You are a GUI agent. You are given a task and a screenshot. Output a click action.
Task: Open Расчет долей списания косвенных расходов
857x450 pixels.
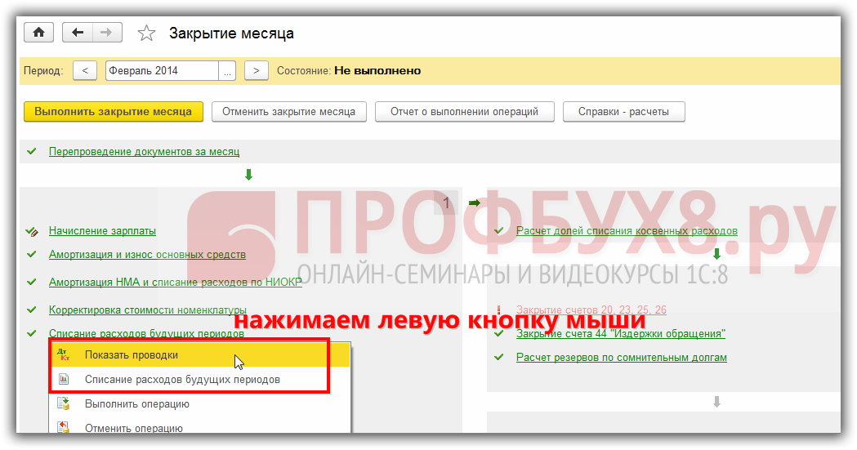[627, 230]
